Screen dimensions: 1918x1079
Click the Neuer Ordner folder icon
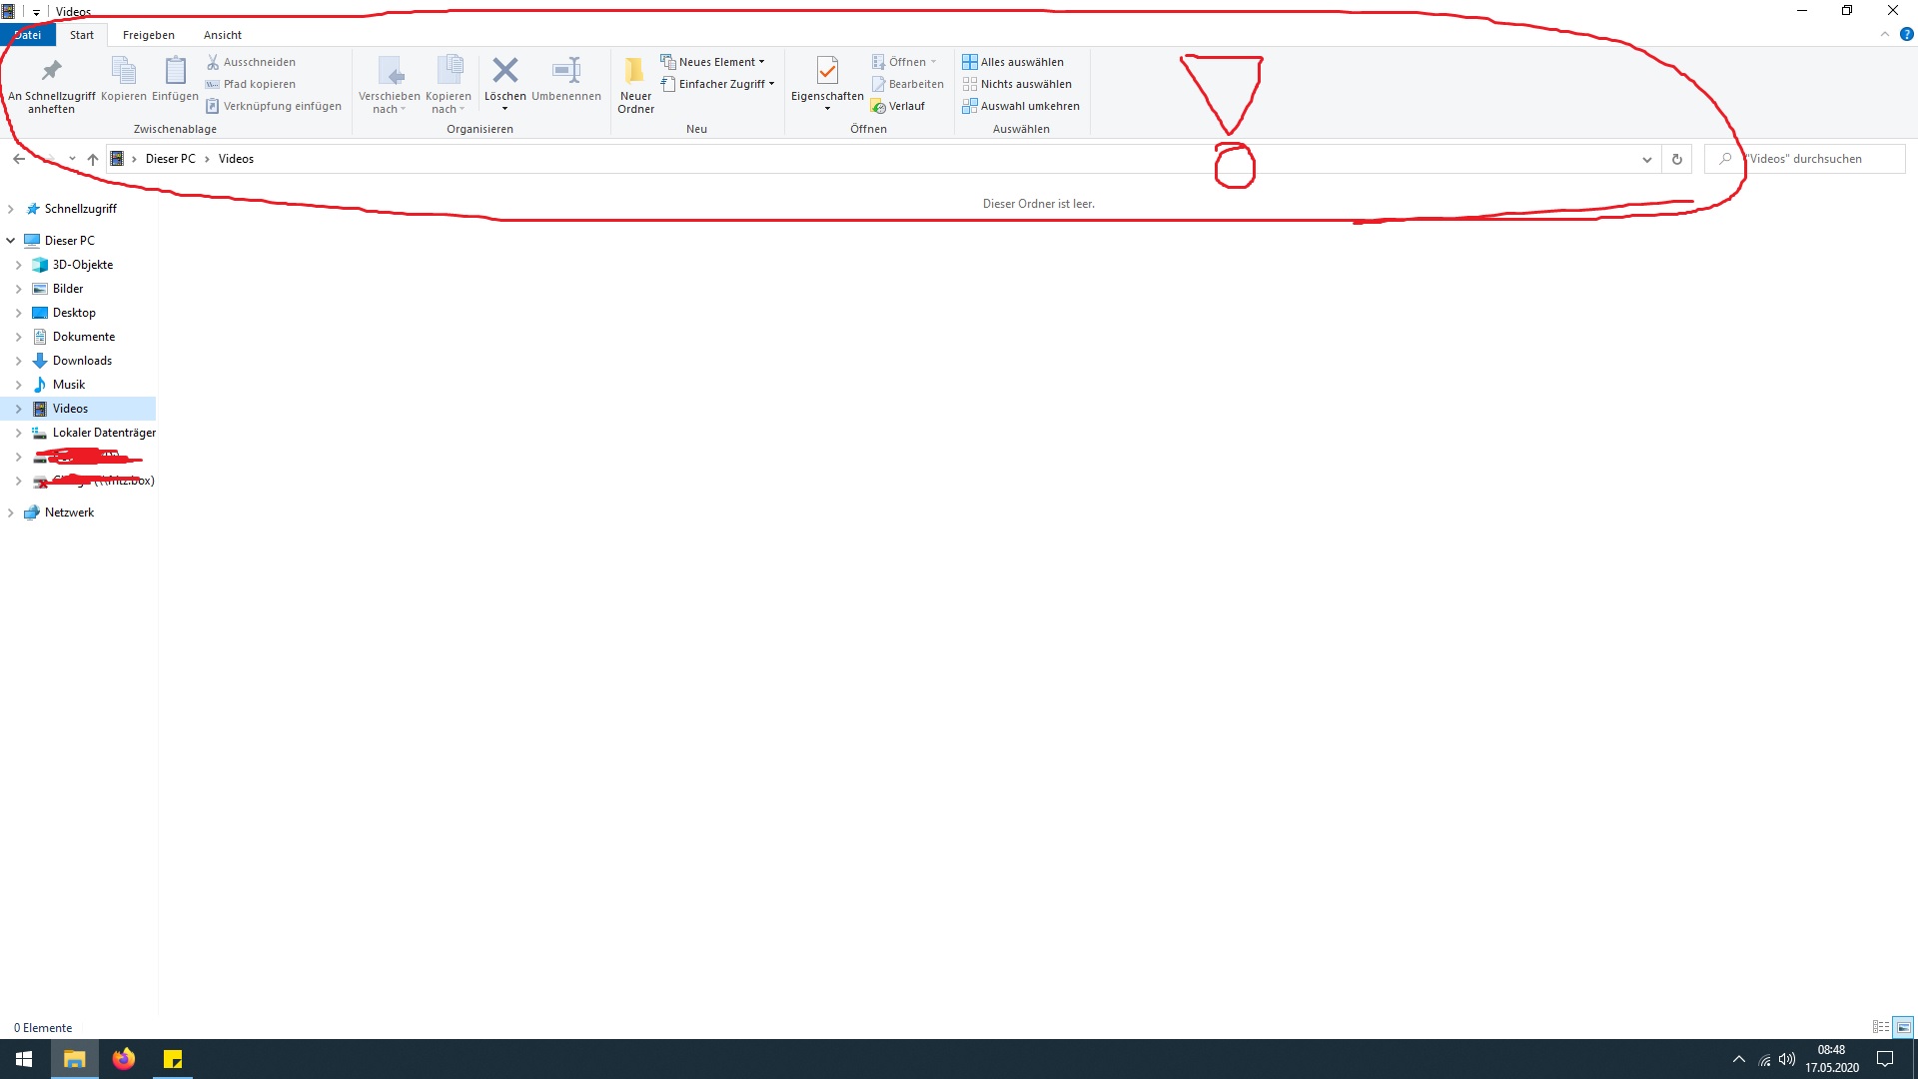634,70
